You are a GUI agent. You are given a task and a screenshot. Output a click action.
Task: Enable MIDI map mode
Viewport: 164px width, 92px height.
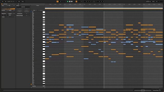click(153, 2)
